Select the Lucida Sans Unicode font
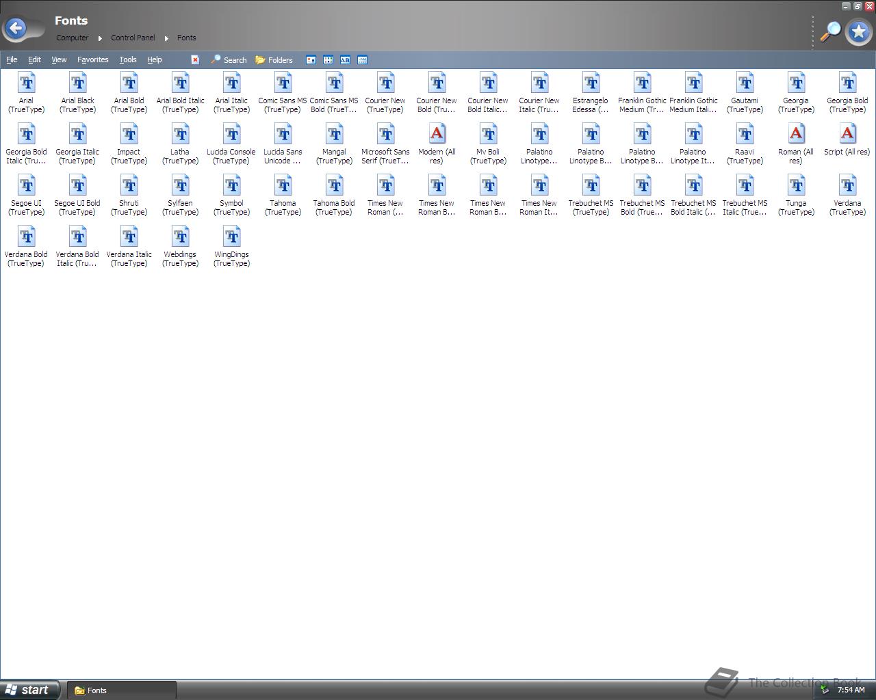Viewport: 876px width, 700px height. pos(283,144)
